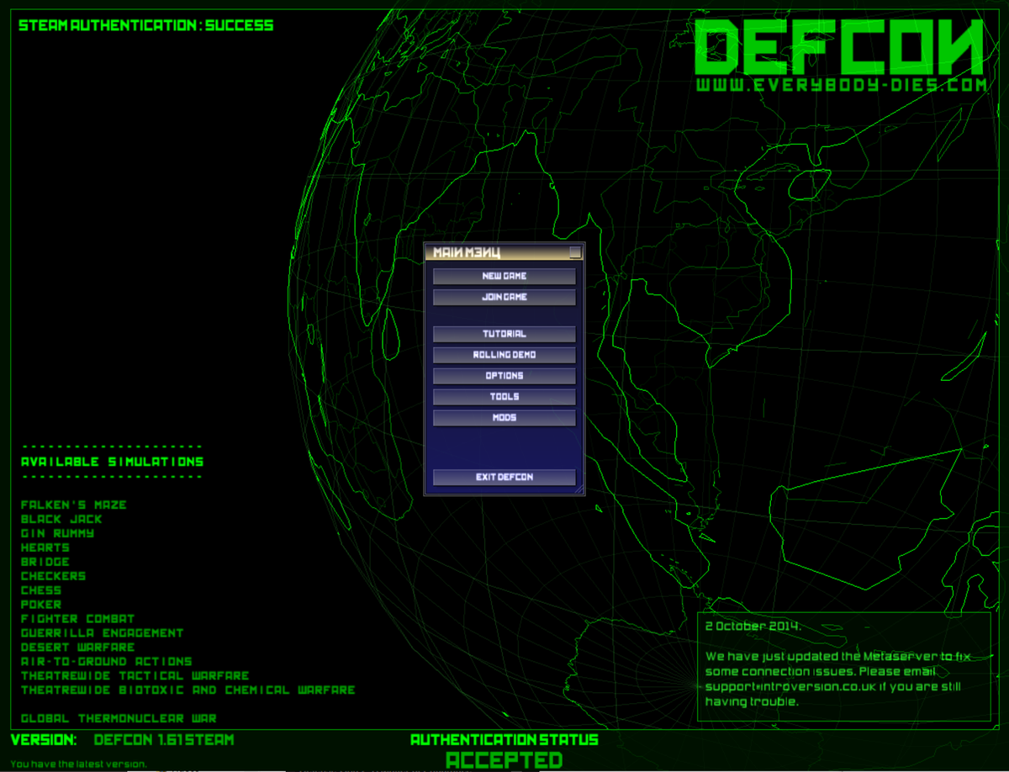This screenshot has height=772, width=1009.
Task: Click 'You have the latest version.' text
Action: click(x=78, y=764)
